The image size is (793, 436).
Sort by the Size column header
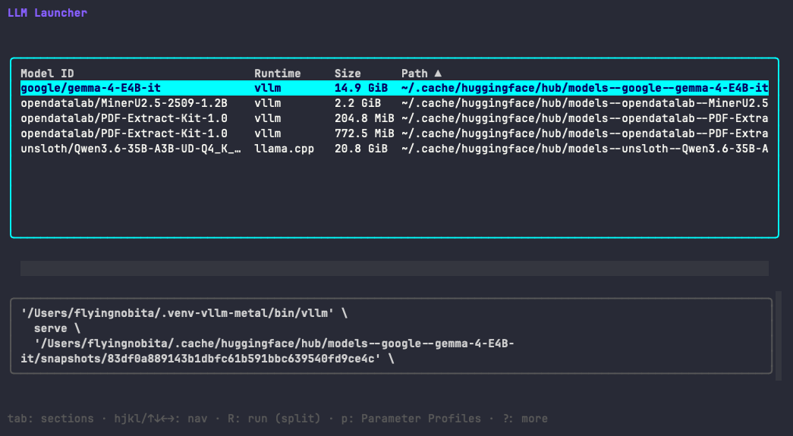pos(348,74)
